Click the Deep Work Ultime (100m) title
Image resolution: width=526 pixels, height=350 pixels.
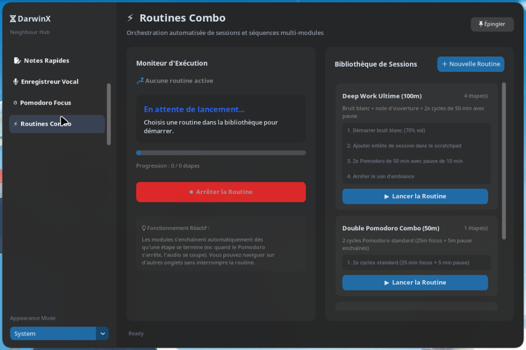382,96
